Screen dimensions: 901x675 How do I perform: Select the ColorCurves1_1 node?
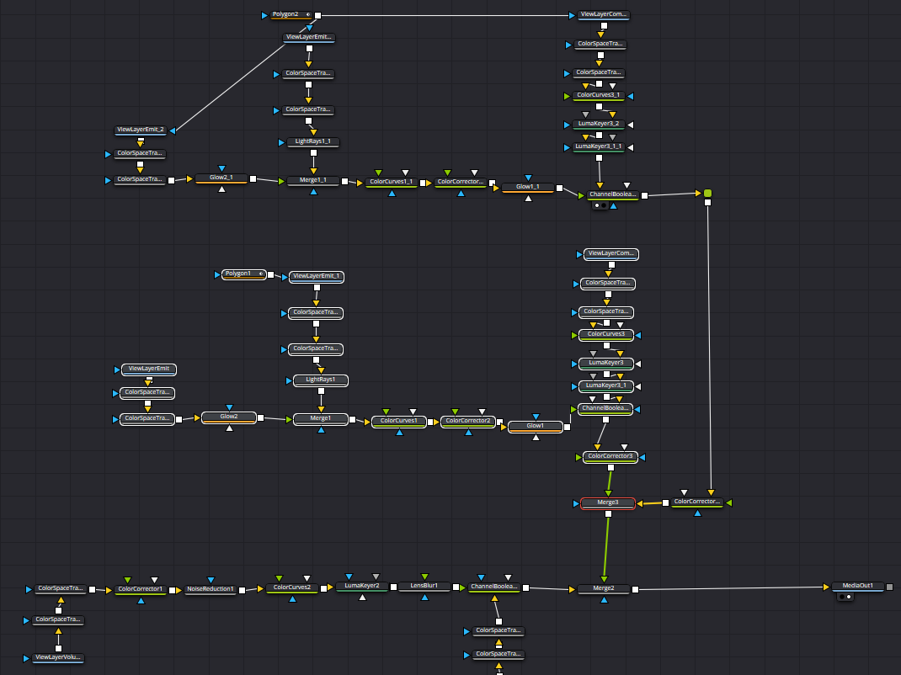pos(392,182)
